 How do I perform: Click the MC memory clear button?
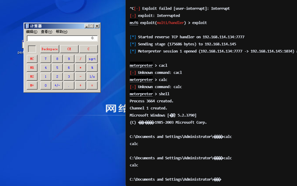pos(32,59)
